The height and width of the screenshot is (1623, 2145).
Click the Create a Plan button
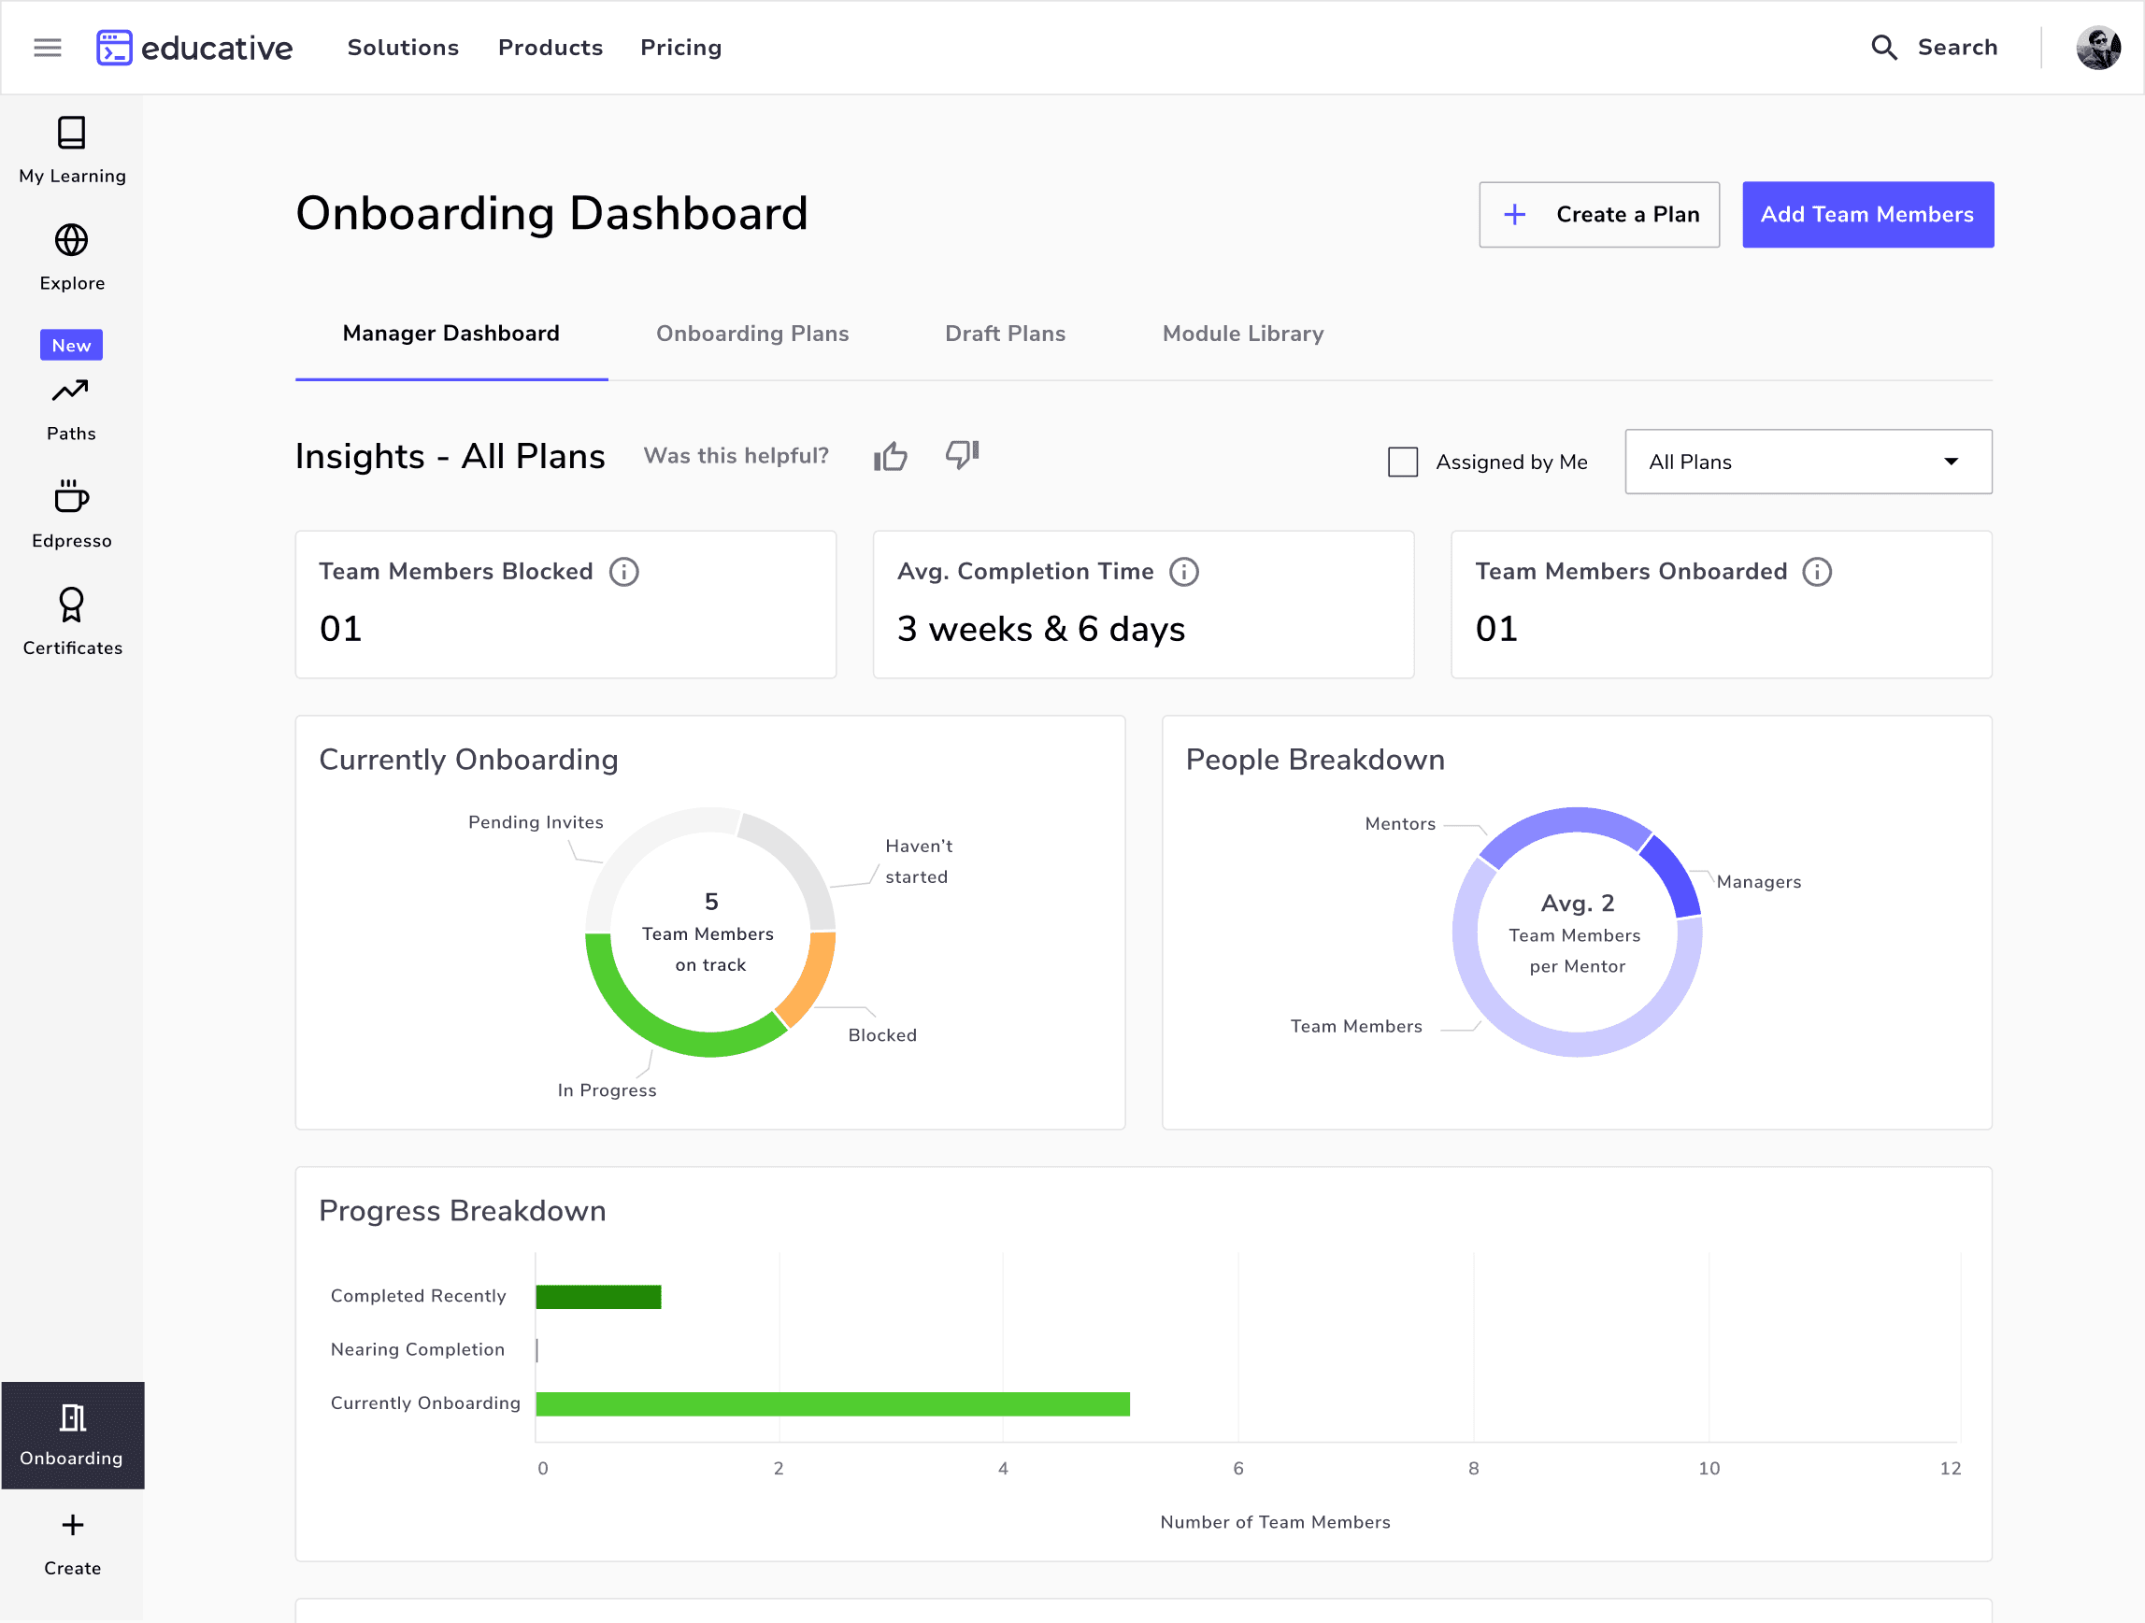pos(1598,214)
